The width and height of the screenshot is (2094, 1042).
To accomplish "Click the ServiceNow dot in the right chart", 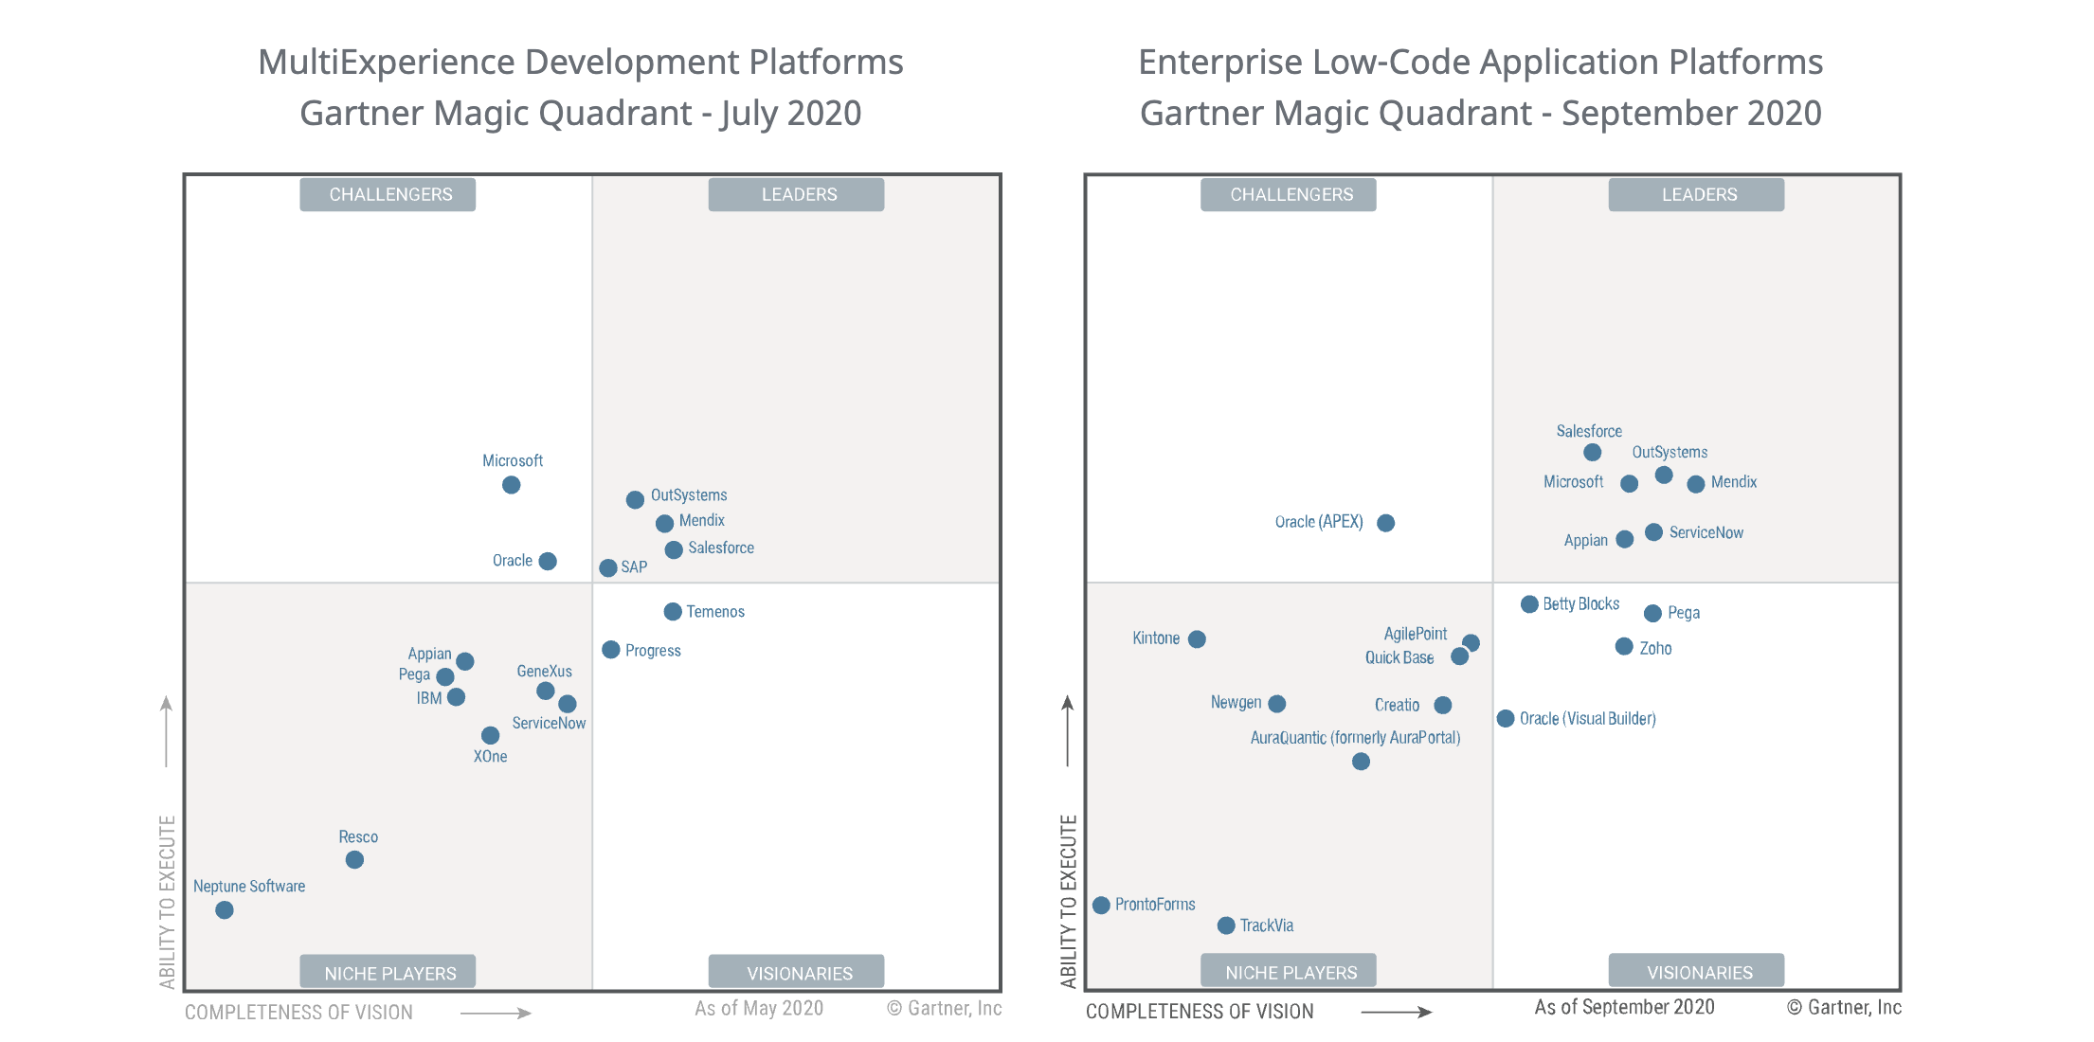I will point(1653,532).
